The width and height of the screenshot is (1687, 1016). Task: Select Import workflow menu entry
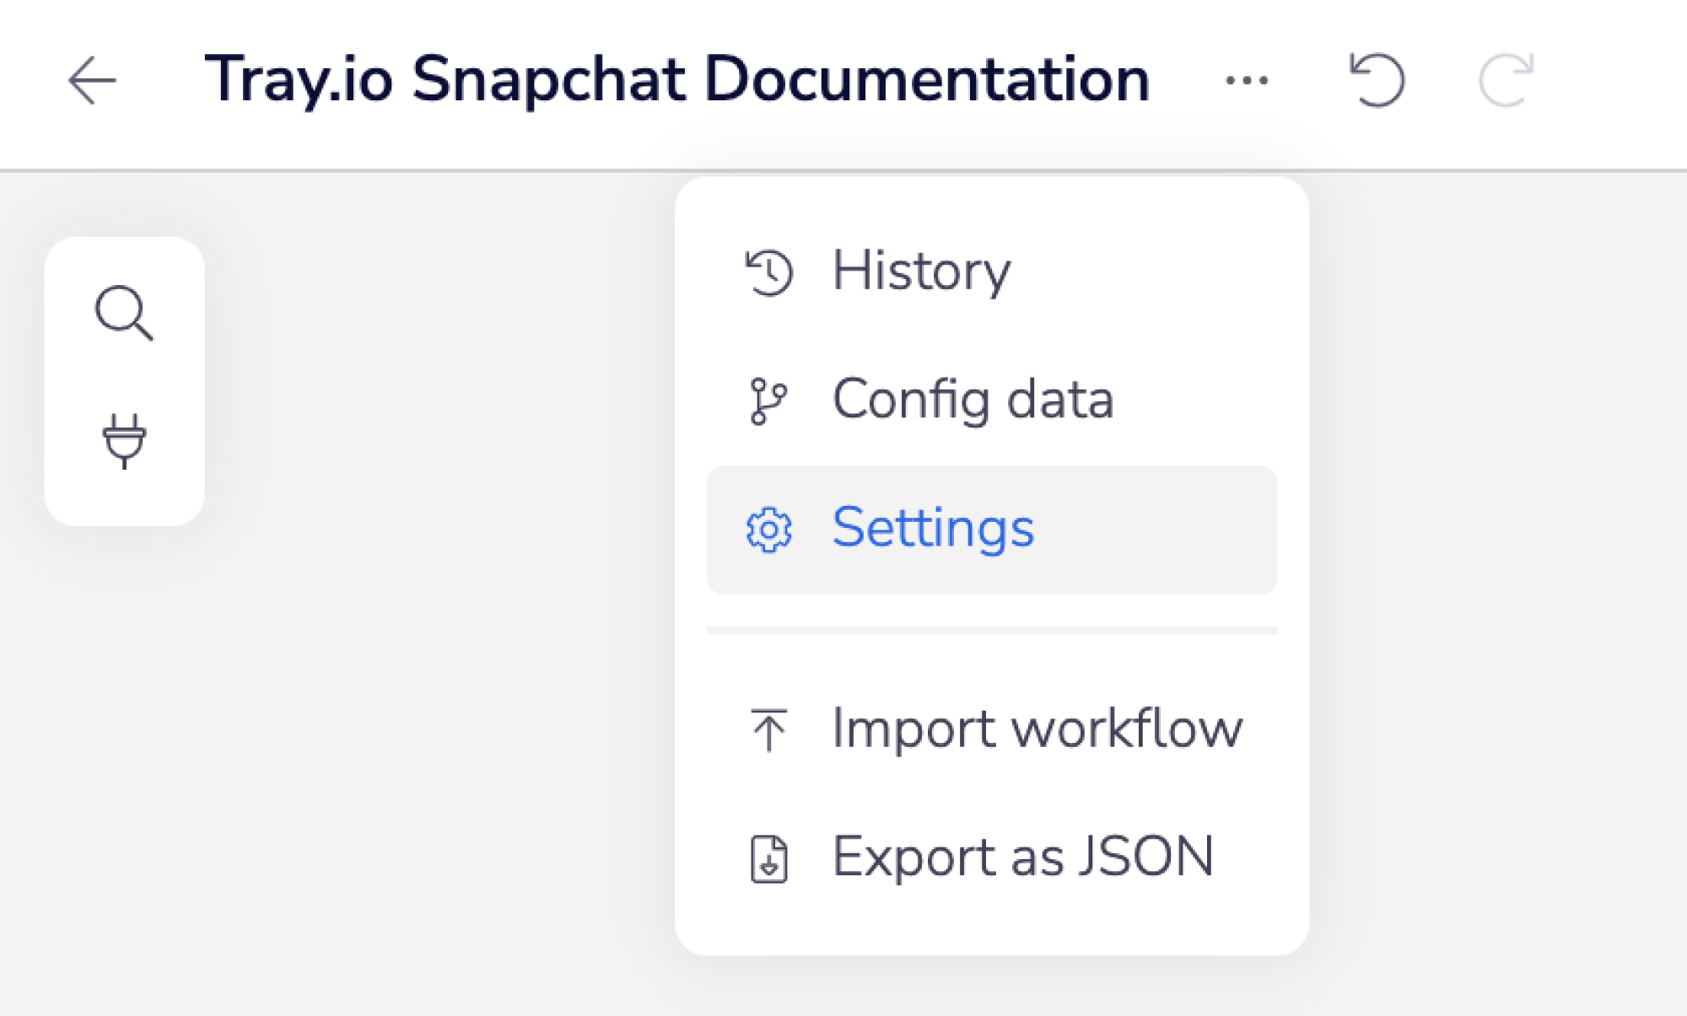click(1037, 728)
